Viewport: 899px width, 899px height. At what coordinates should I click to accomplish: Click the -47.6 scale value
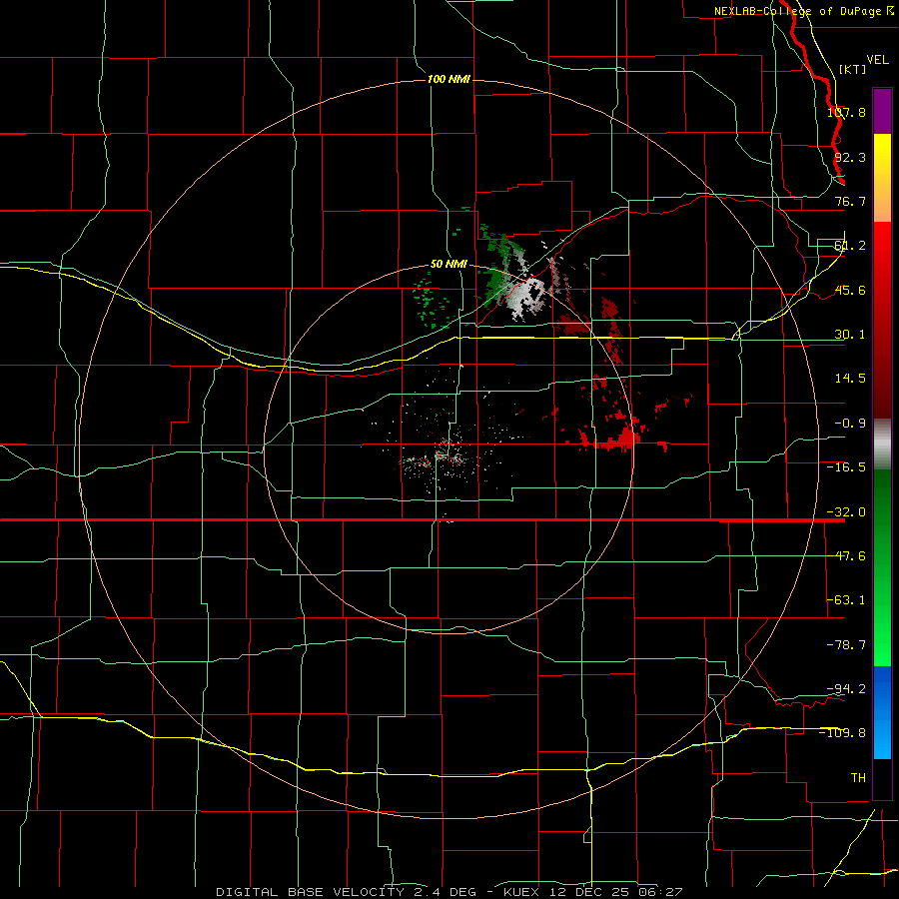click(x=846, y=556)
